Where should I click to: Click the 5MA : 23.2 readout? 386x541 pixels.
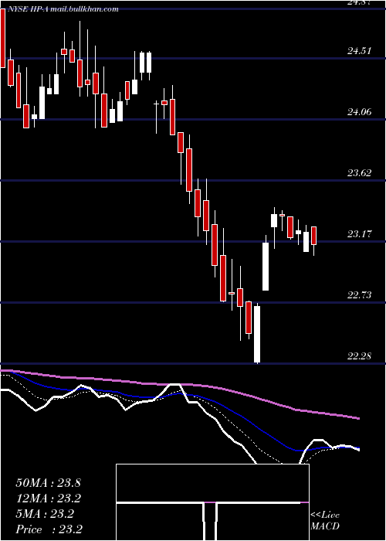tap(45, 514)
